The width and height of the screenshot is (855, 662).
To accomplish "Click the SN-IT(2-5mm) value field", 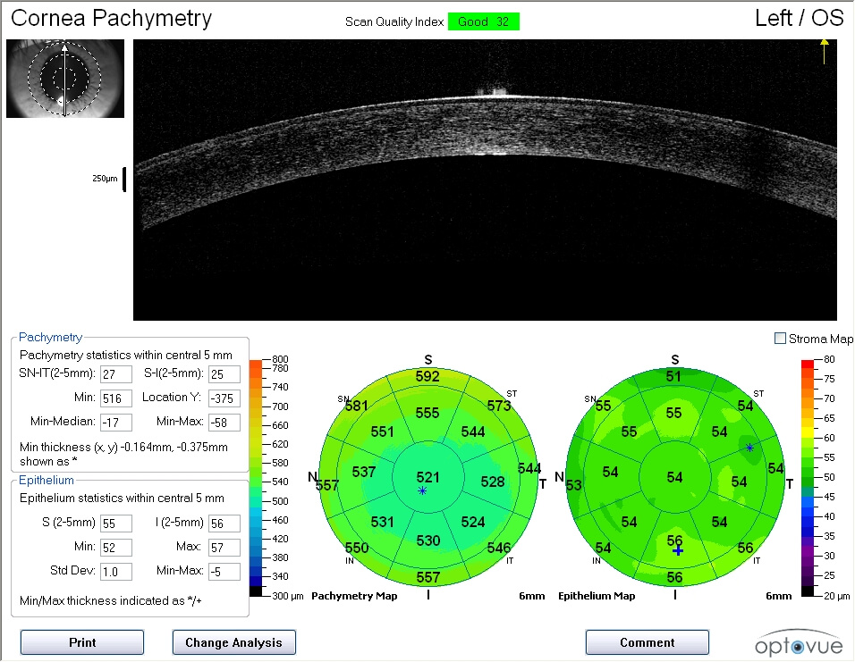I will [x=116, y=374].
